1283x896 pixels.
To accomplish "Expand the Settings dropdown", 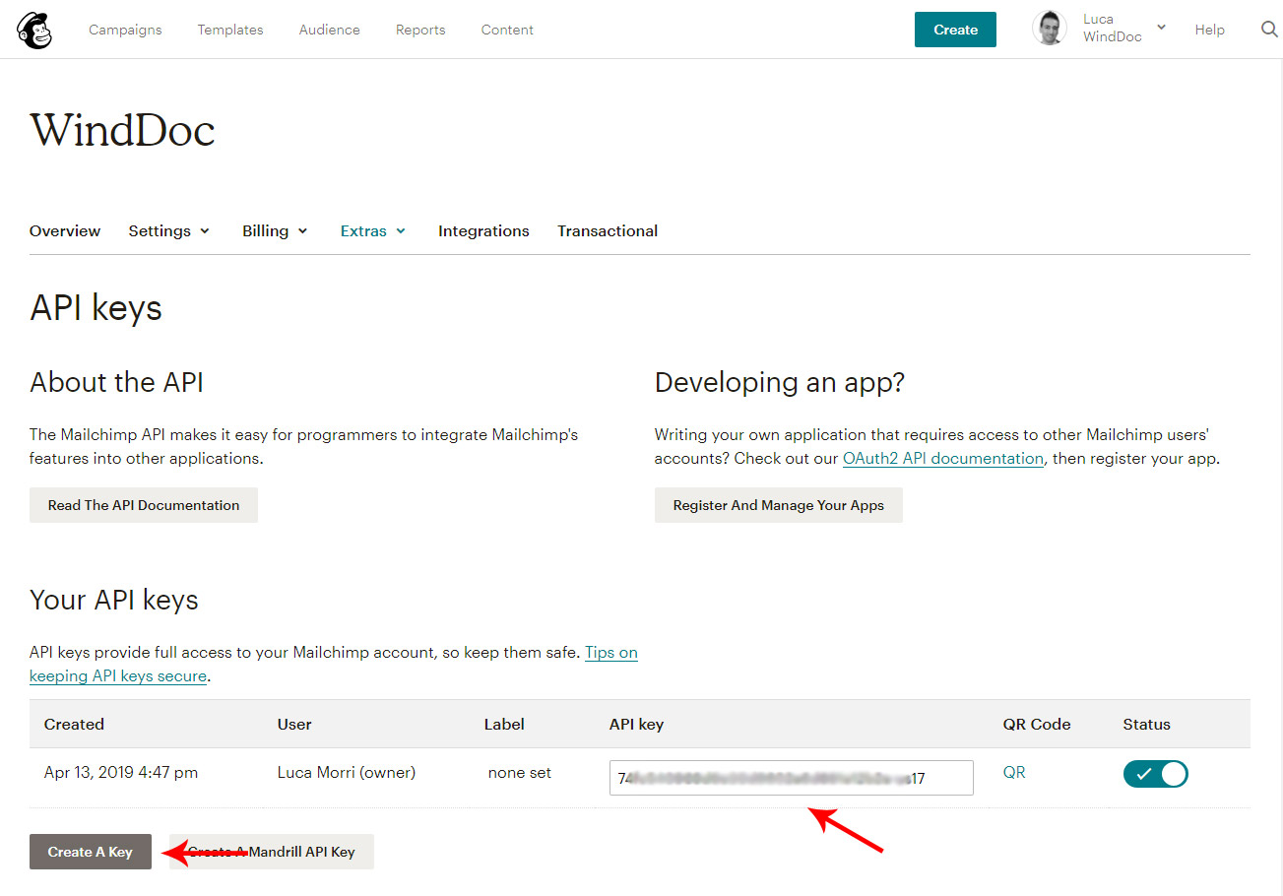I will tap(169, 231).
